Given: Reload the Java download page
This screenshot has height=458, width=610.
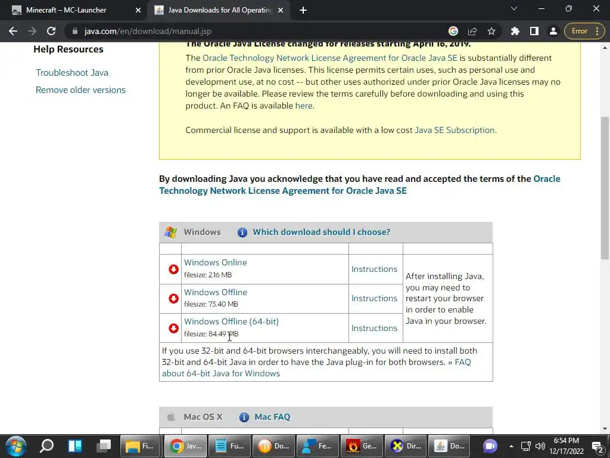Looking at the screenshot, I should (x=51, y=31).
